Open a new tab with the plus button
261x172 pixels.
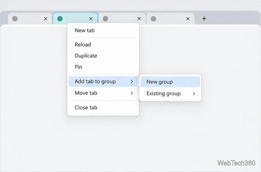(x=204, y=19)
